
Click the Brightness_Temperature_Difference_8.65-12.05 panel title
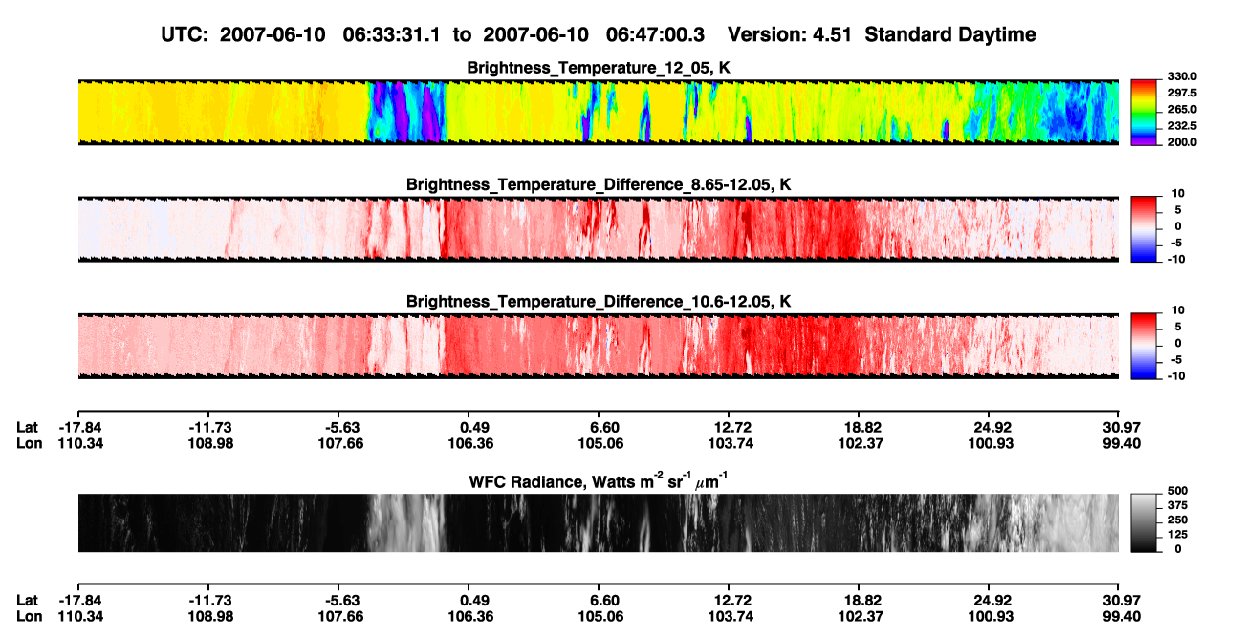[599, 184]
